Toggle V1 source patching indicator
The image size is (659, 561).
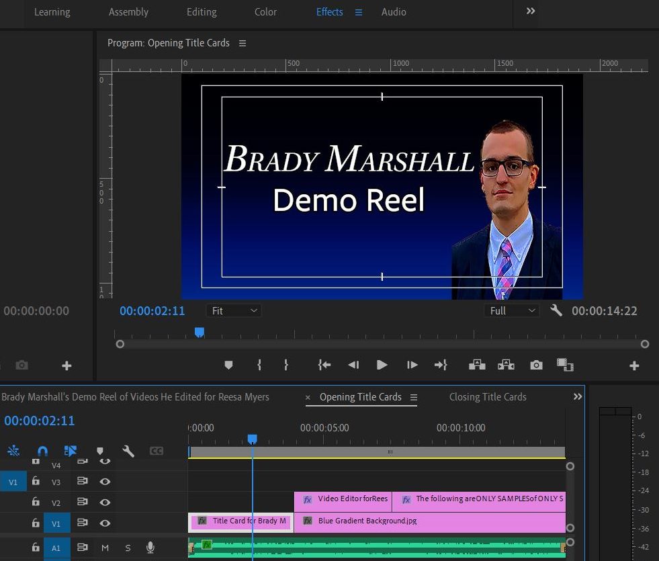13,482
